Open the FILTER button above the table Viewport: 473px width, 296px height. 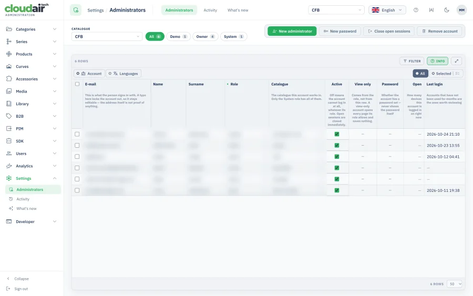pos(412,61)
